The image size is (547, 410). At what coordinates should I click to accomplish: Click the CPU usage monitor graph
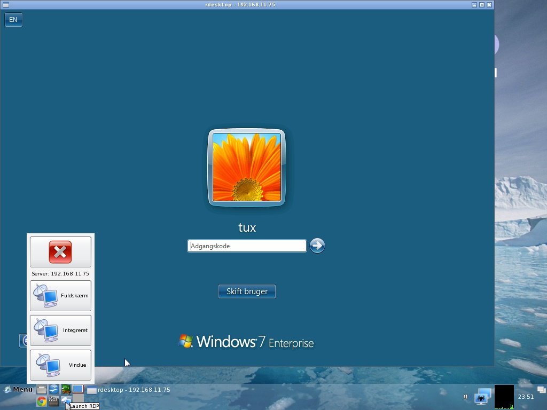point(504,397)
